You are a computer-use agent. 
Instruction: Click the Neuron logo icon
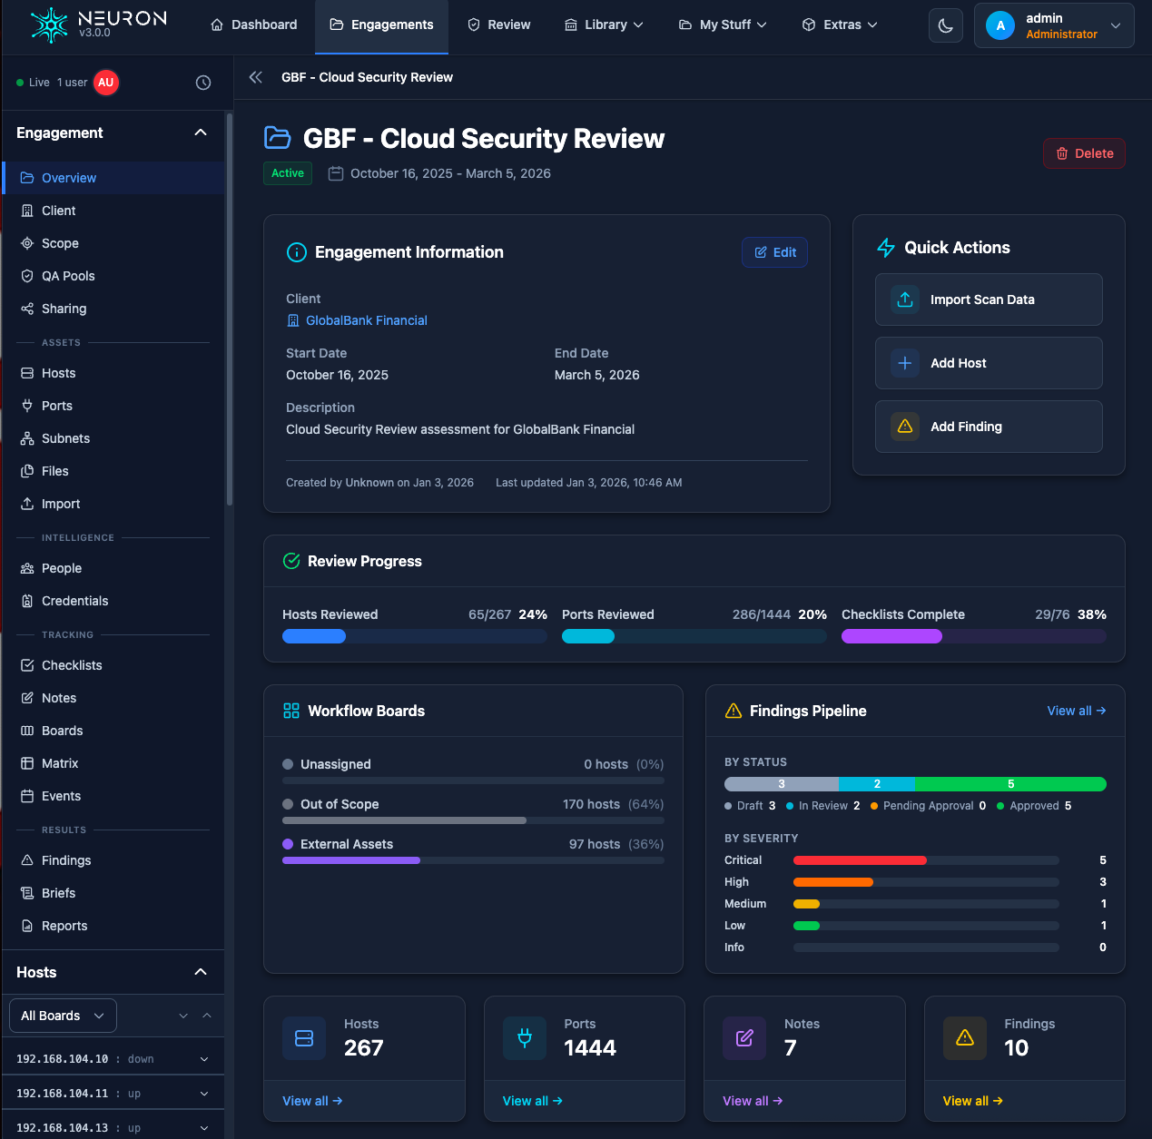pos(49,25)
